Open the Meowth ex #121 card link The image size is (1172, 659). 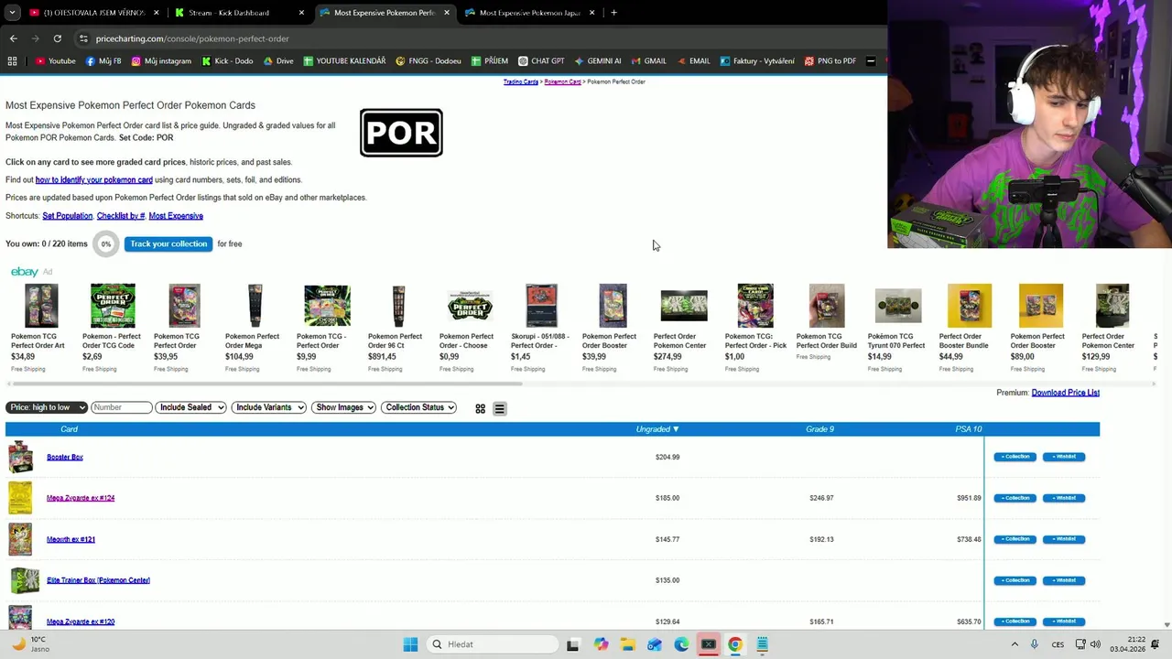tap(71, 539)
